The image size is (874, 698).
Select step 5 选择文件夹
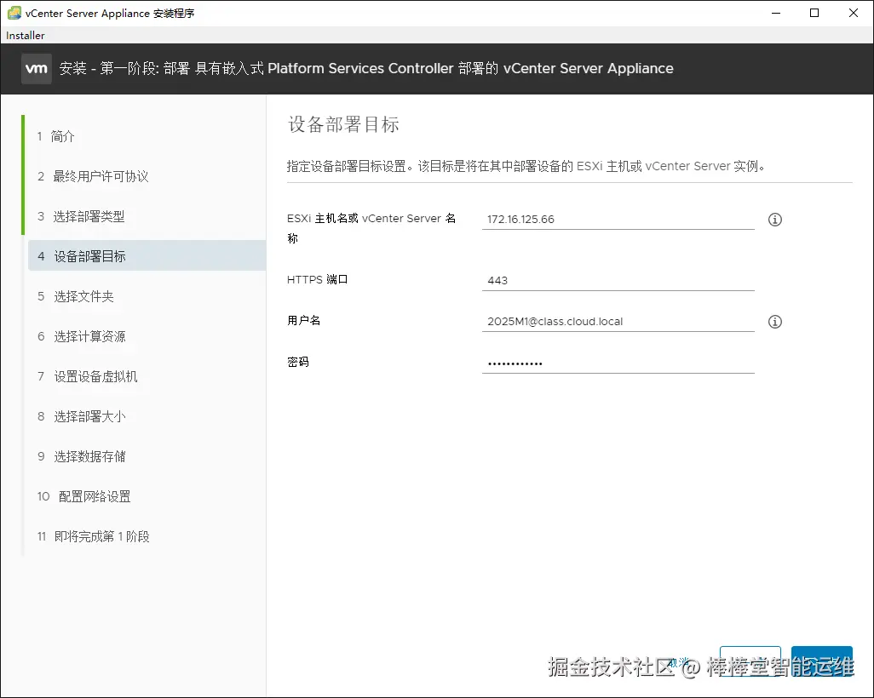click(75, 296)
